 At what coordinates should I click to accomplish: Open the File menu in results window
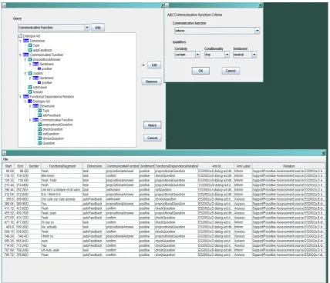point(5,159)
